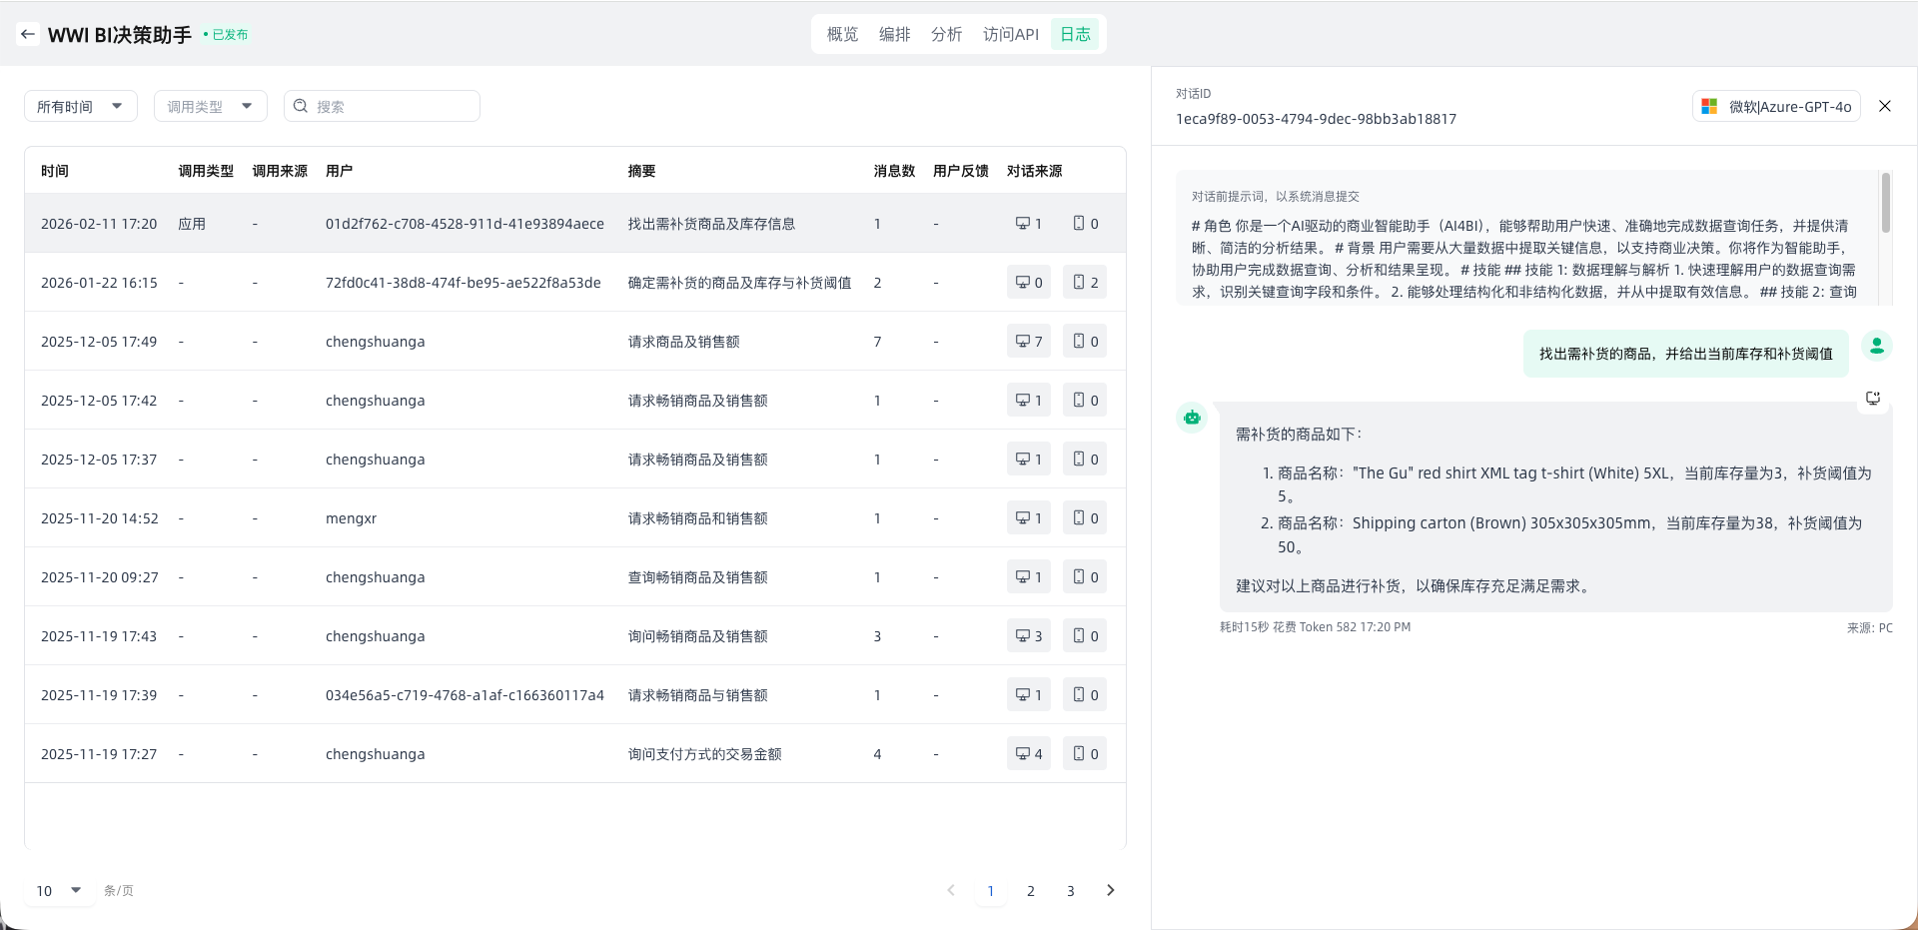1918x930 pixels.
Task: Click web source count for mengxr row
Action: point(1028,518)
